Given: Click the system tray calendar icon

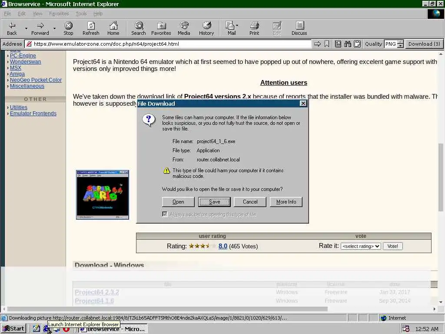Looking at the screenshot, I should pyautogui.click(x=405, y=329).
